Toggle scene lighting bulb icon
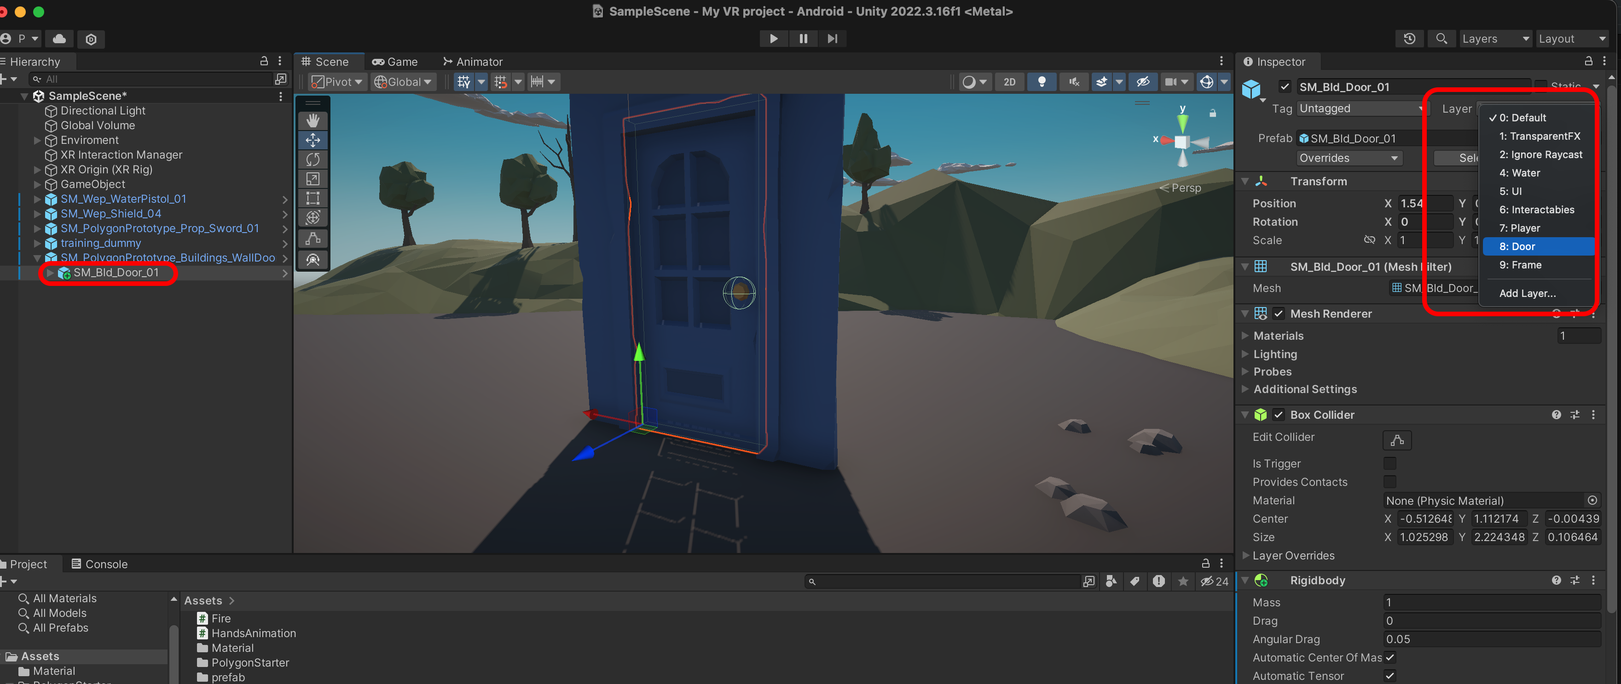The height and width of the screenshot is (684, 1621). point(1042,82)
